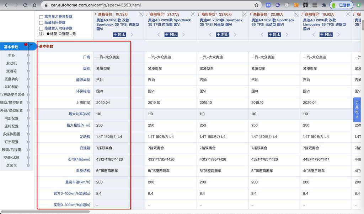Viewport: 364px width, 214px height.
Task: Go to the 底盘转向 section in sidebar
Action: click(11, 79)
